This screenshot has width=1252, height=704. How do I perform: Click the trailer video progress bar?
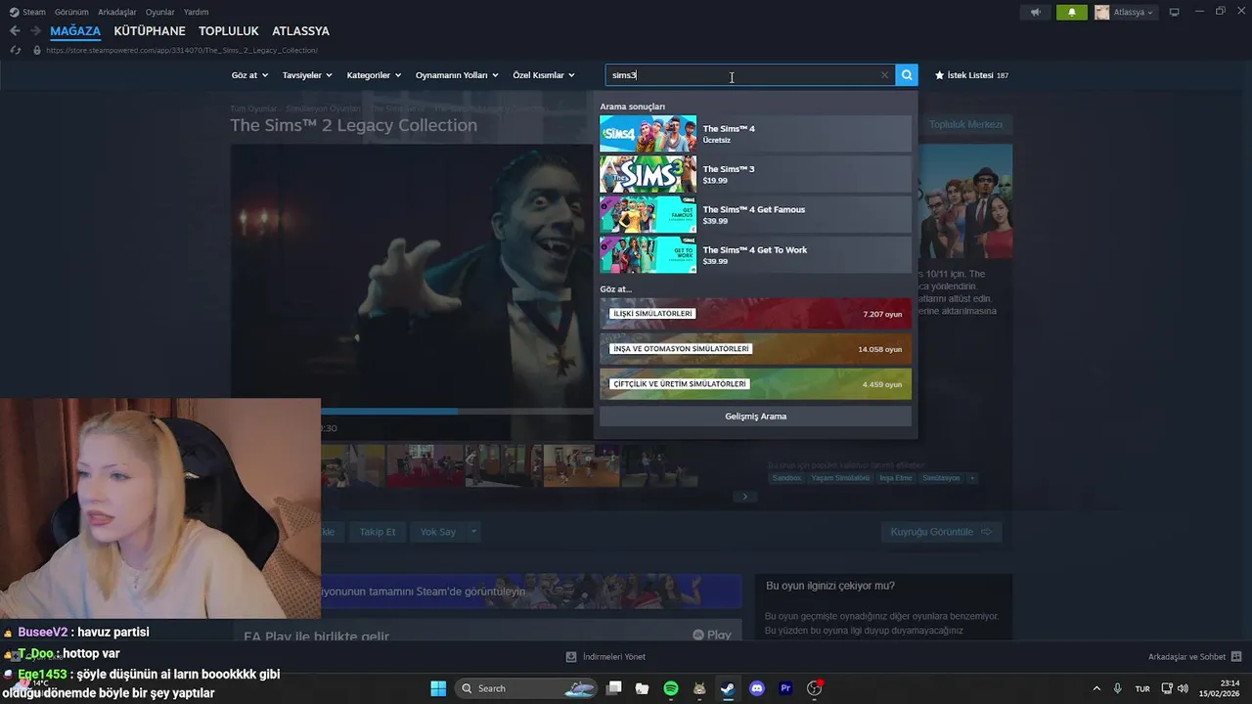pyautogui.click(x=456, y=413)
